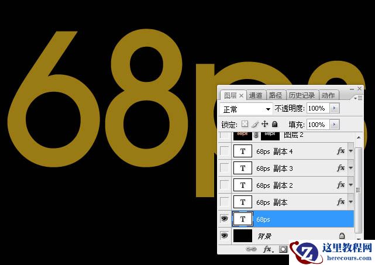Click the 背景 layer black thumbnail
The height and width of the screenshot is (265, 375).
point(243,236)
